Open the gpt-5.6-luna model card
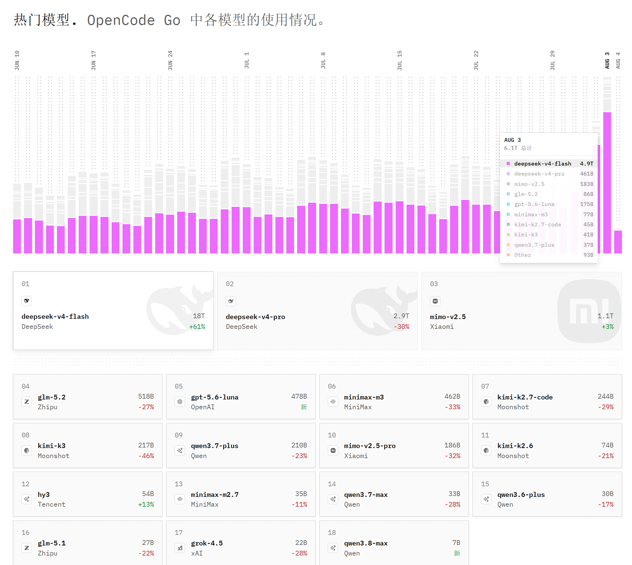Image resolution: width=632 pixels, height=565 pixels. click(241, 397)
